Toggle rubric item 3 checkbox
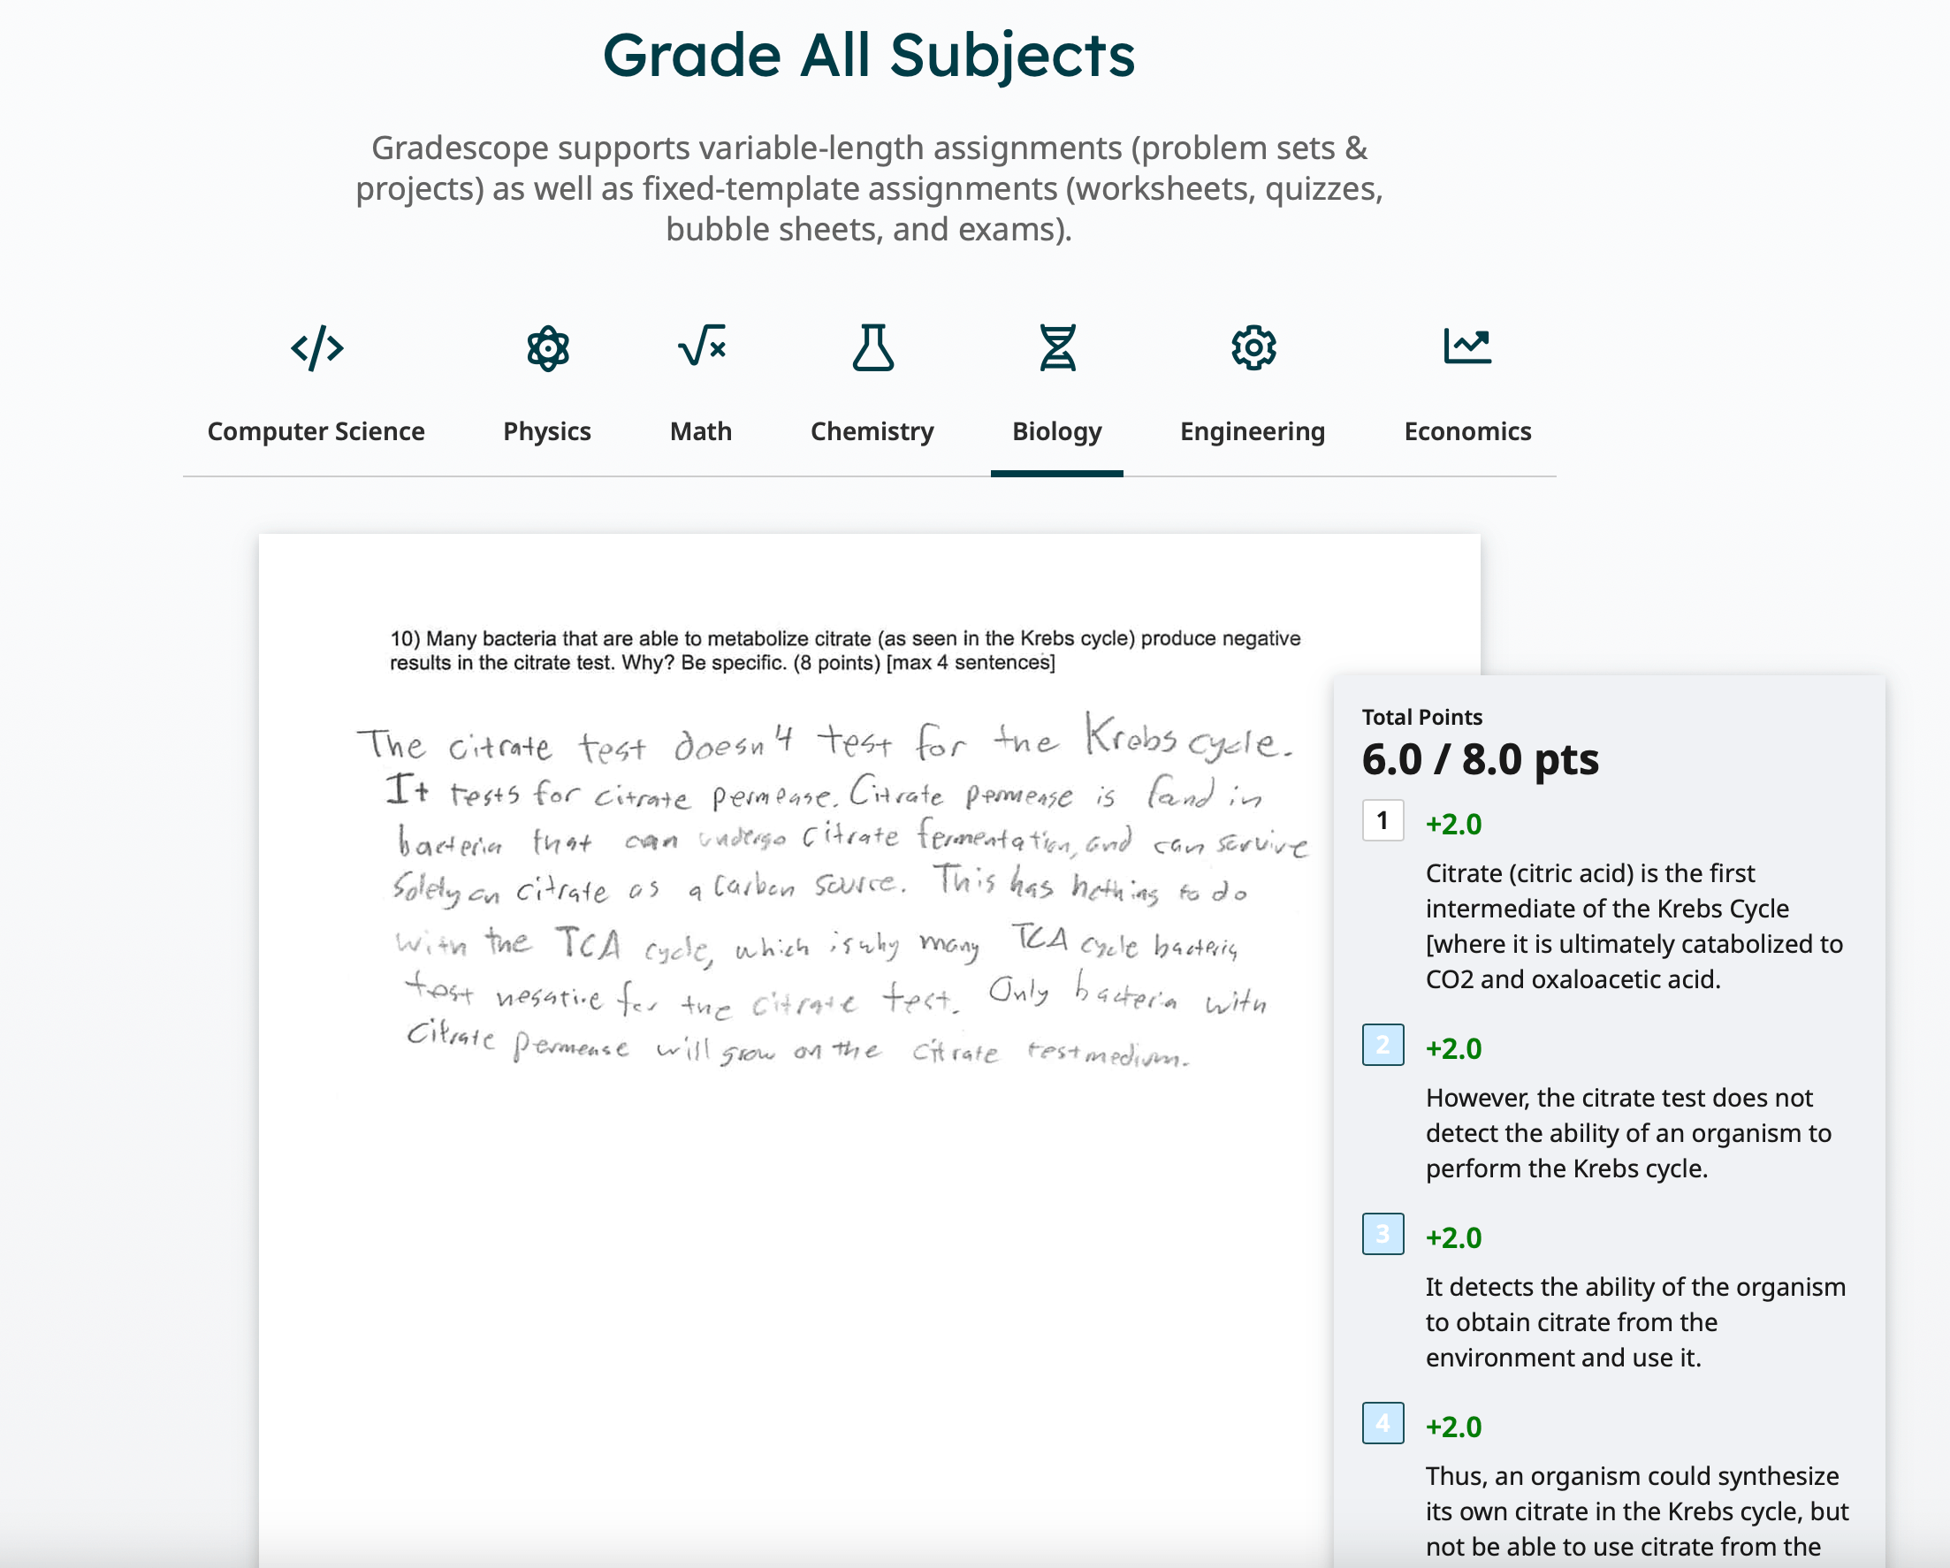Viewport: 1950px width, 1568px height. pyautogui.click(x=1383, y=1234)
